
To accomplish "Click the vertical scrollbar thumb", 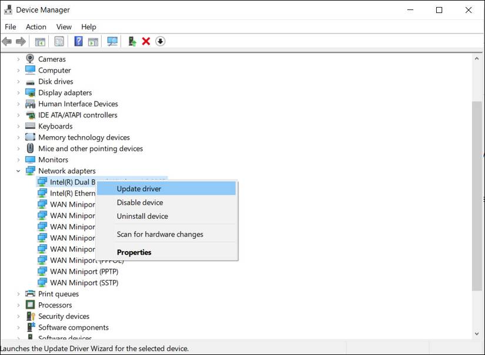I will coord(477,196).
